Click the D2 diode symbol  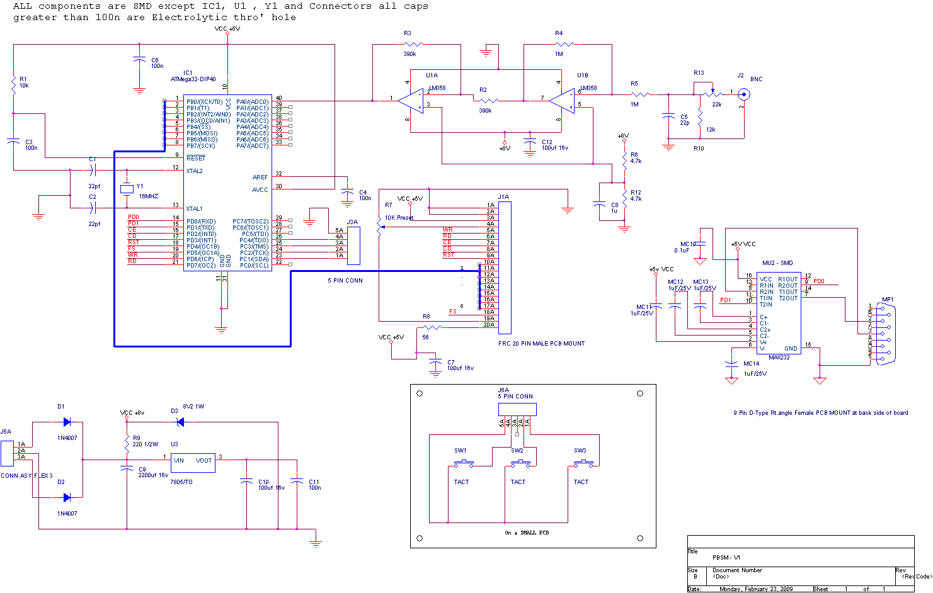coord(67,497)
